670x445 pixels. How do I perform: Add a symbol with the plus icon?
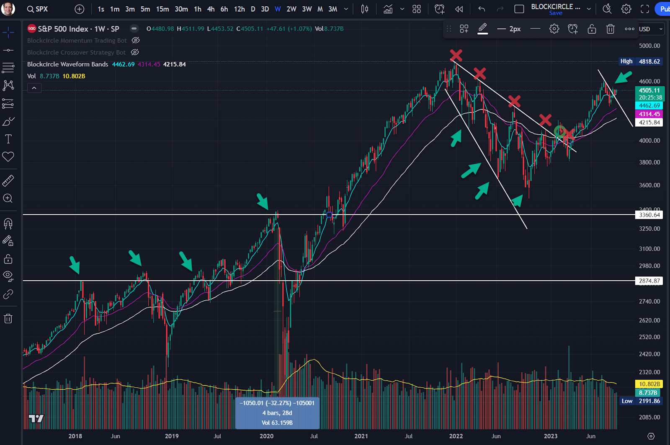[79, 9]
